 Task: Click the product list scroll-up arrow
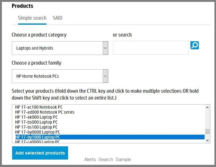click(208, 107)
